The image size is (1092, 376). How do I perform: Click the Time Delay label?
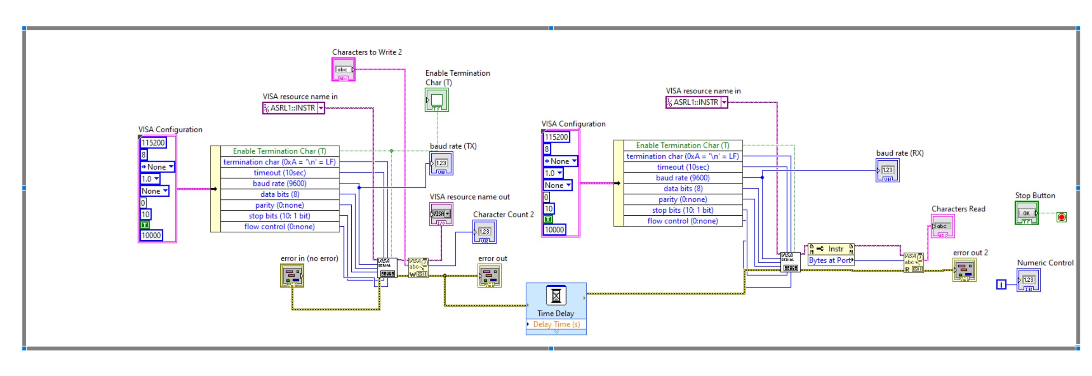pyautogui.click(x=556, y=314)
